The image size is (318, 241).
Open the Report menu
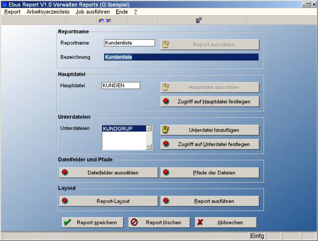(12, 11)
